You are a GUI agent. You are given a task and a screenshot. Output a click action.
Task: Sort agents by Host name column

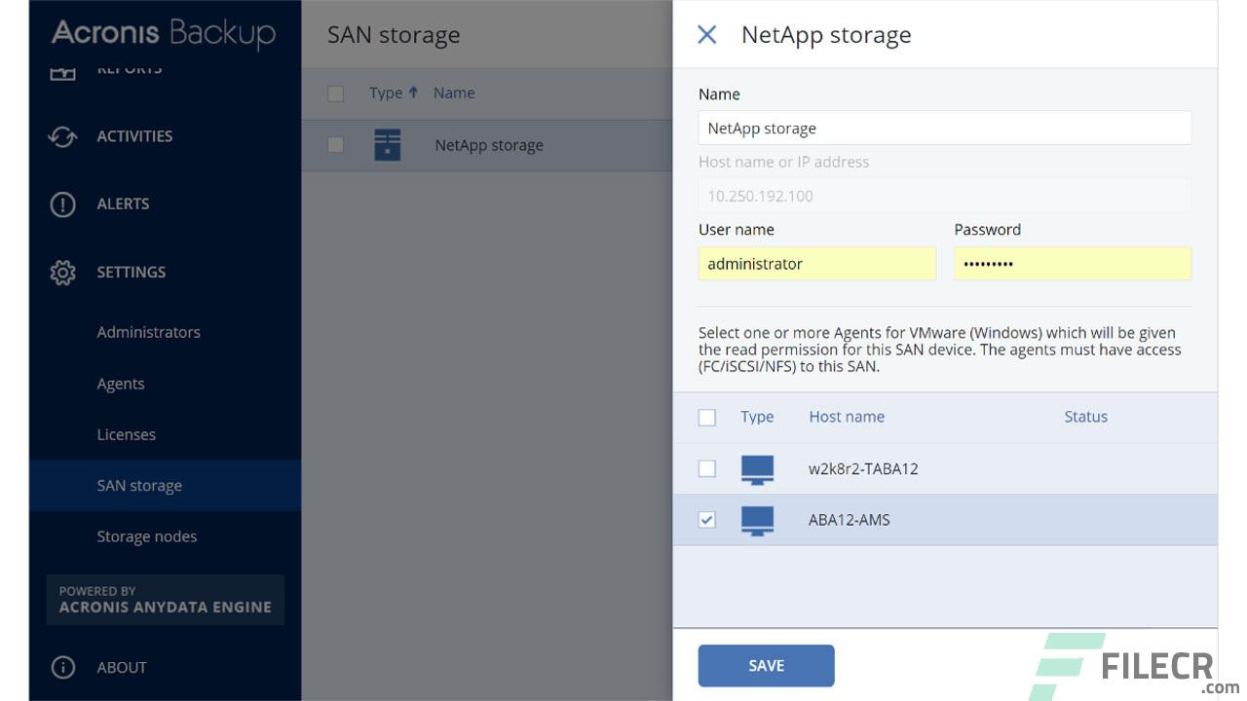pyautogui.click(x=847, y=417)
